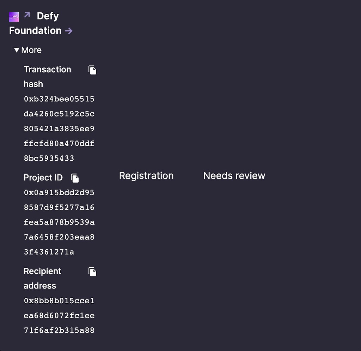Click the Defy Foundation logo thumbnail
This screenshot has height=351, width=361.
tap(14, 17)
